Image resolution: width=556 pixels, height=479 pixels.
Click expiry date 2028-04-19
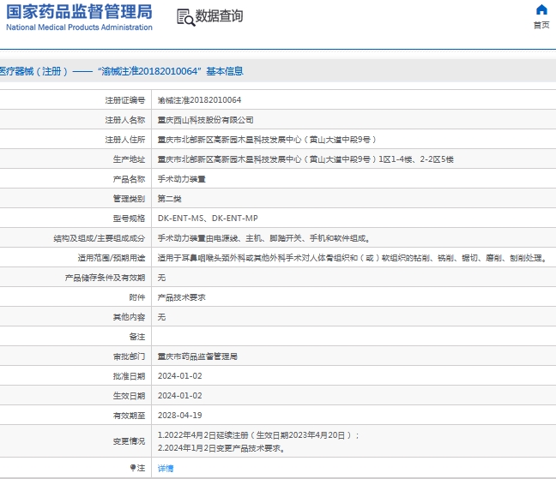tap(180, 416)
